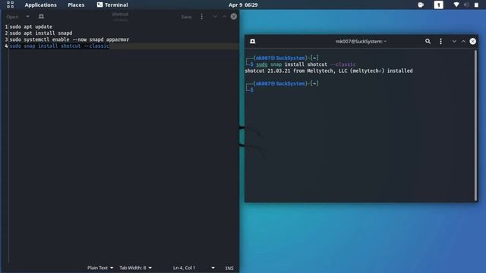Viewport: 486px width, 273px height.
Task: Click line 3 'sudo systemctl enable --now snapd apparmor'
Action: [69, 39]
